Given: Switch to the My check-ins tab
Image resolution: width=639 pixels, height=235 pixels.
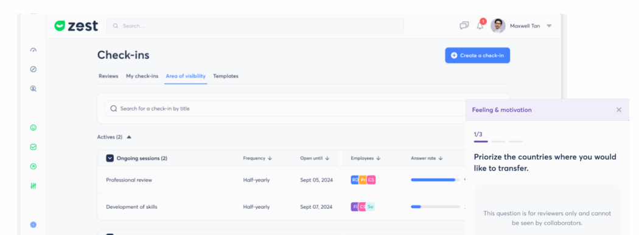Looking at the screenshot, I should point(142,76).
